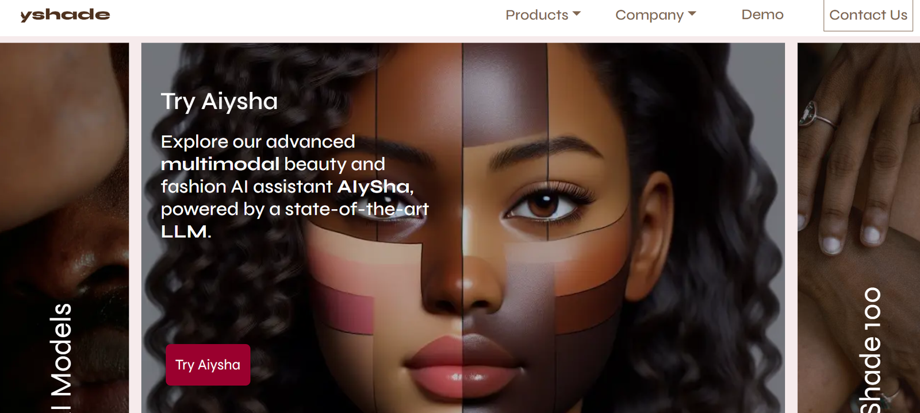The image size is (920, 413).
Task: Select the Try Aiysha heading text
Action: click(219, 102)
